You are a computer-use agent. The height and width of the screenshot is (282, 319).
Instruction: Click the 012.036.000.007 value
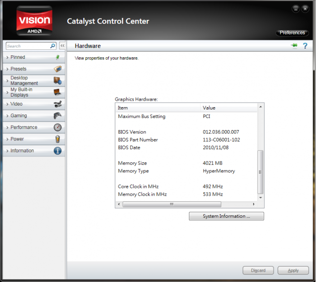click(221, 132)
